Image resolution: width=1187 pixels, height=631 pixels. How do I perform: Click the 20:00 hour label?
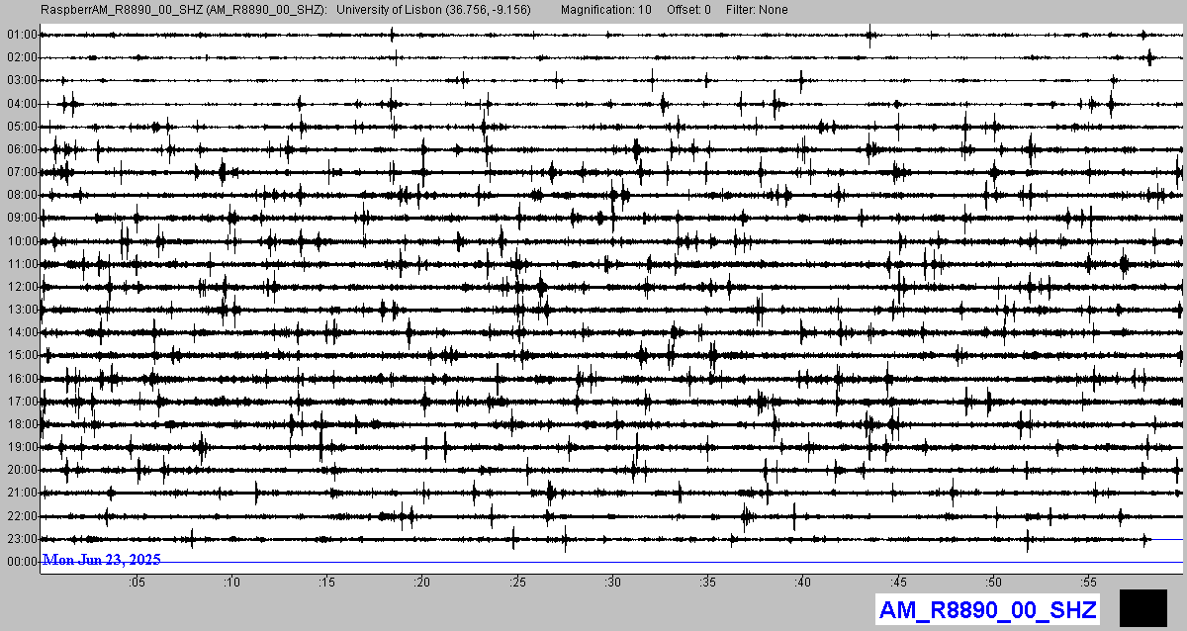[x=22, y=470]
